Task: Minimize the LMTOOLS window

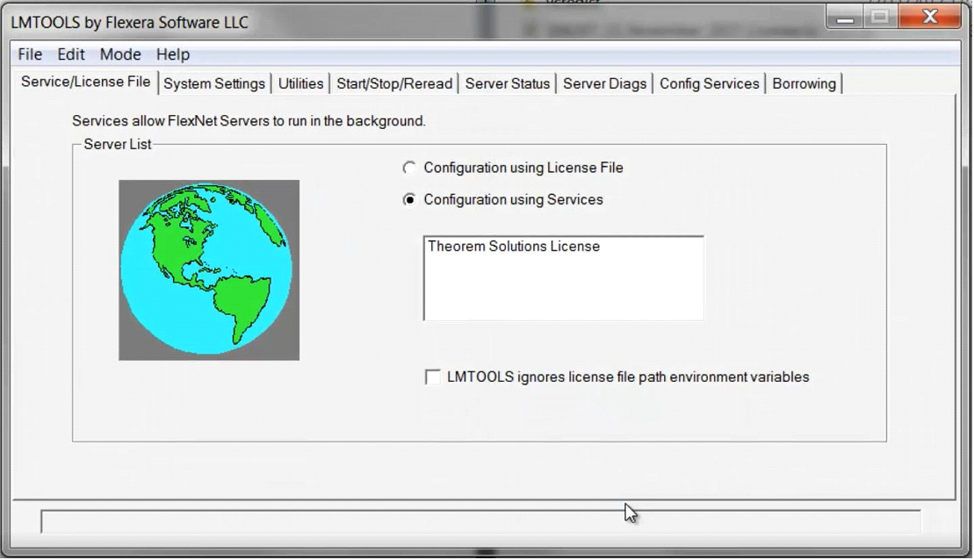Action: (846, 18)
